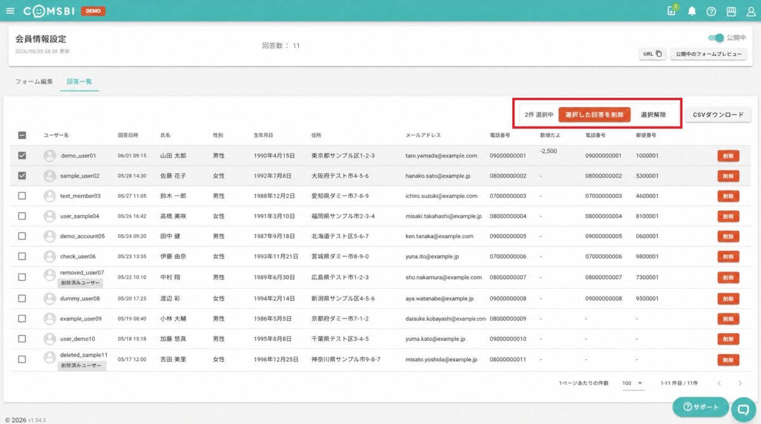The height and width of the screenshot is (424, 761).
Task: Click avatar icon of demo_user01
Action: click(49, 156)
